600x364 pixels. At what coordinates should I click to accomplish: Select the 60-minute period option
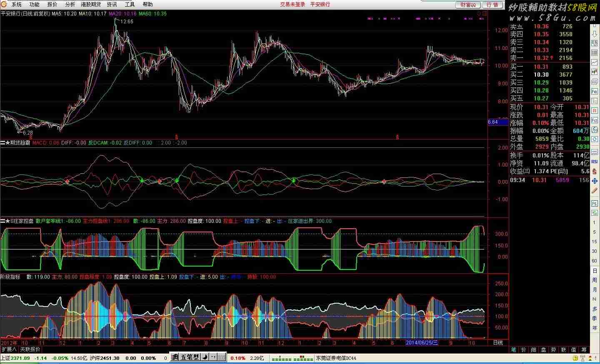click(x=595, y=261)
